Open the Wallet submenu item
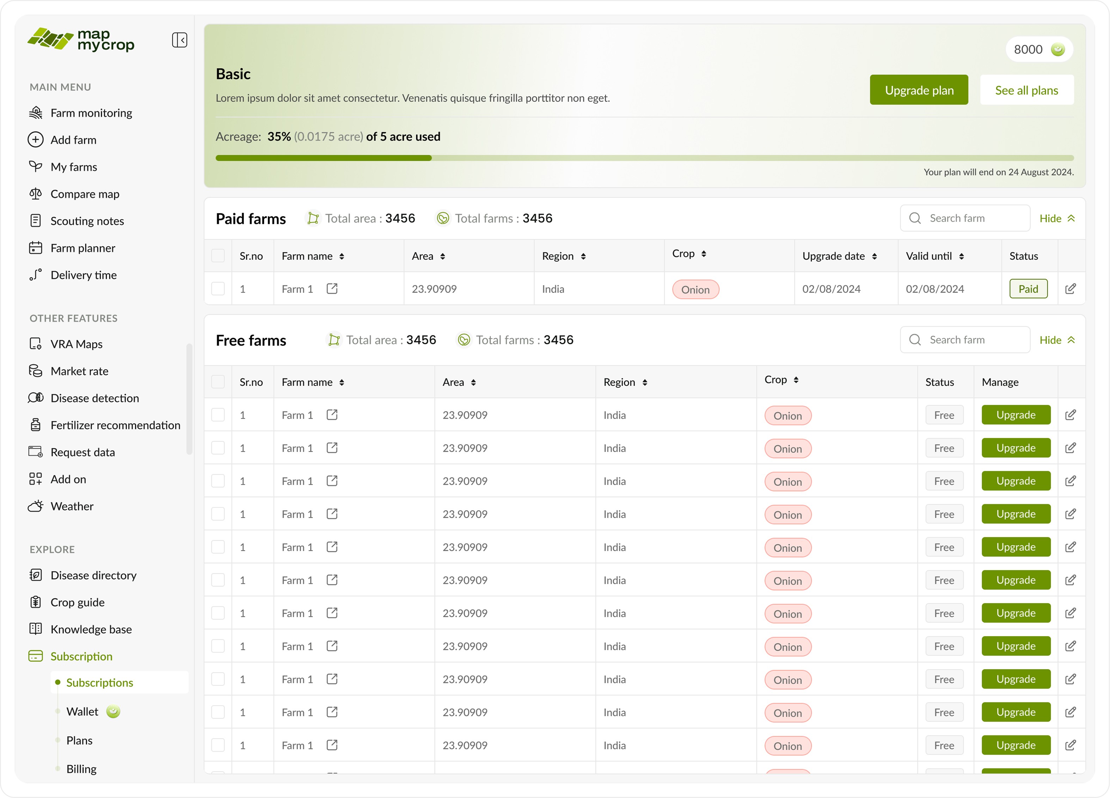 coord(82,711)
